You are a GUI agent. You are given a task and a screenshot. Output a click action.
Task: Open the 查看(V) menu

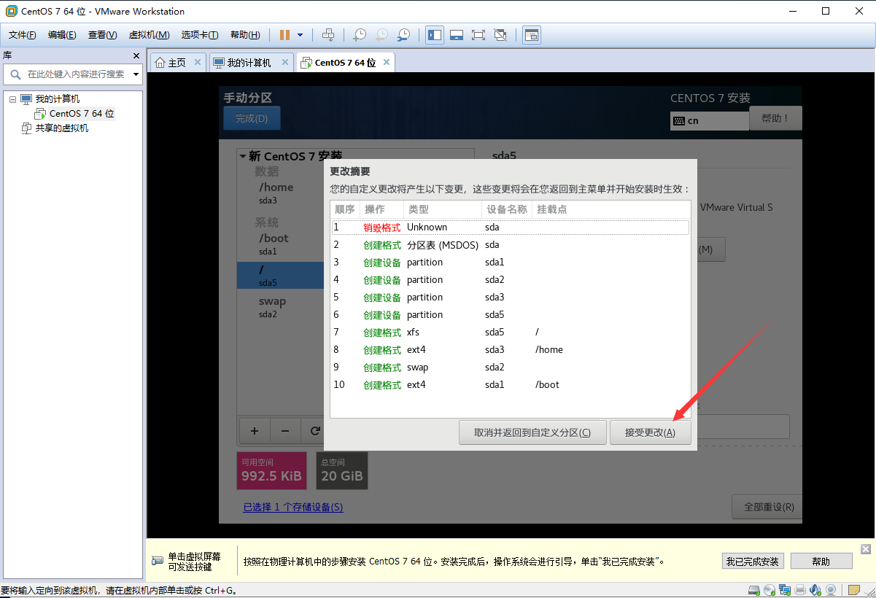point(103,35)
